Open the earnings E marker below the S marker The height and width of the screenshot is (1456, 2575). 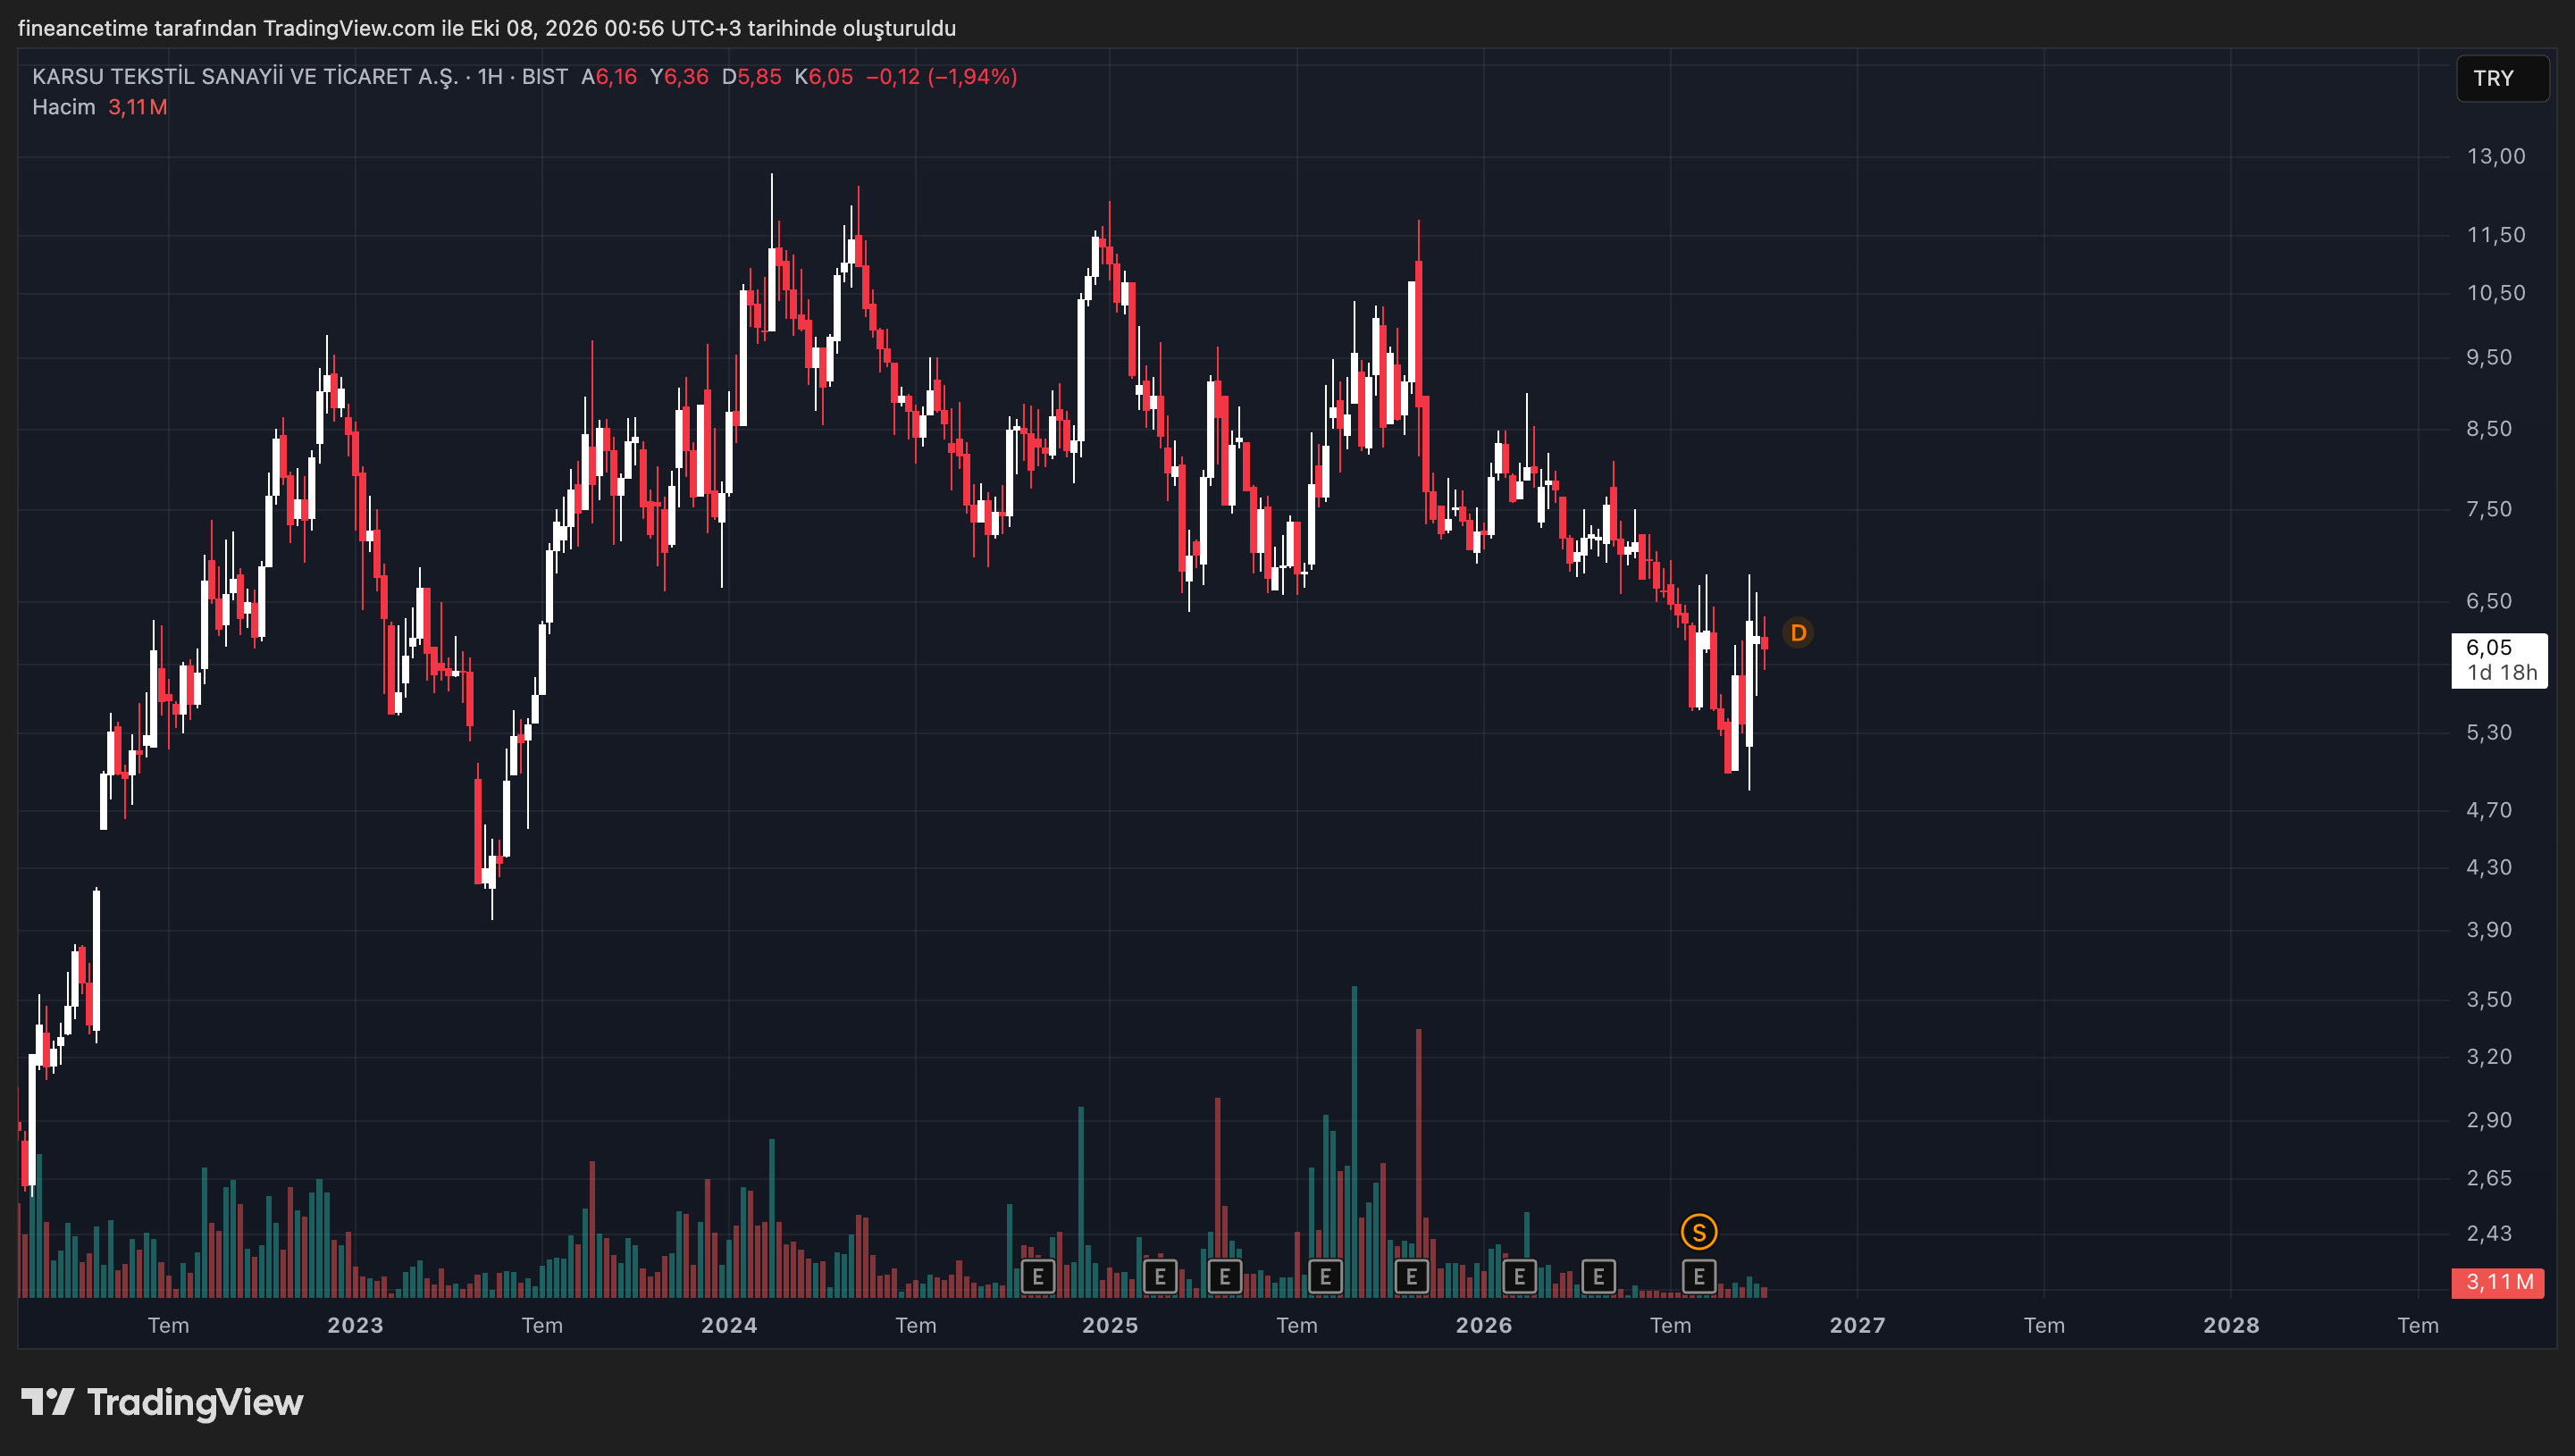1698,1277
